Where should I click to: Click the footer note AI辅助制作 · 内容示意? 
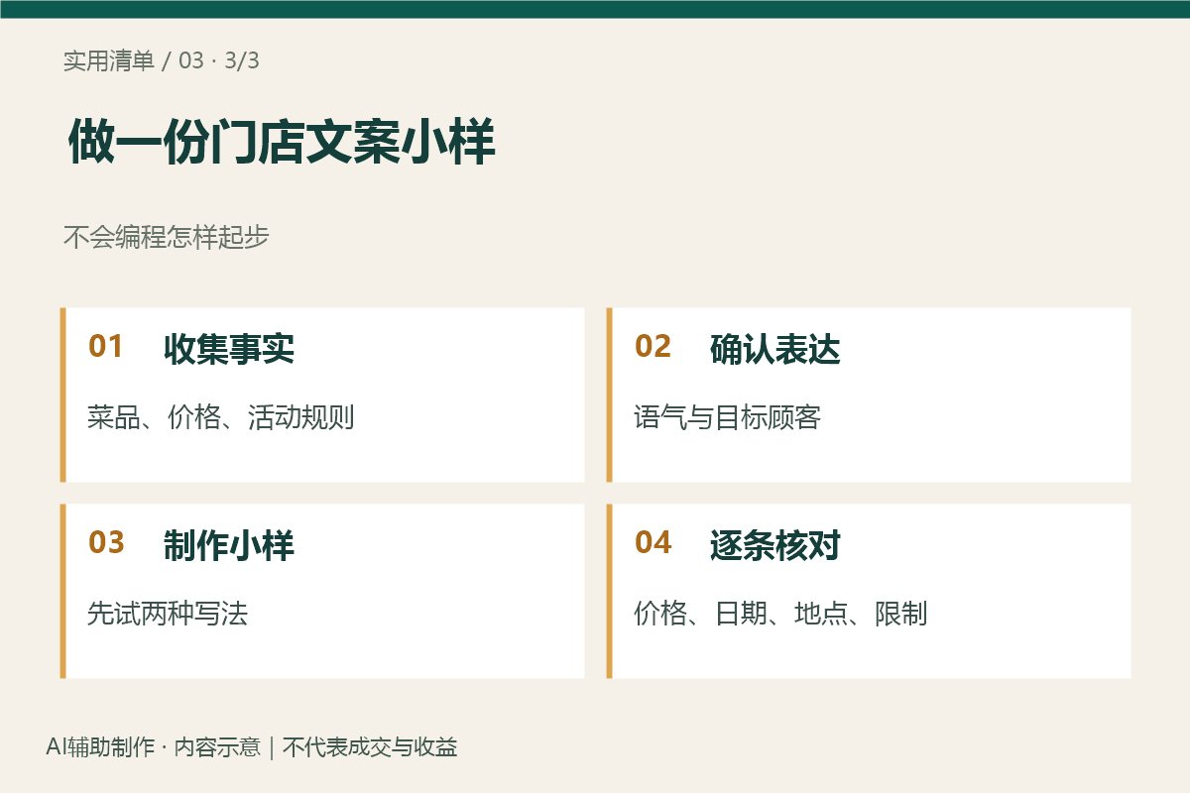153,747
